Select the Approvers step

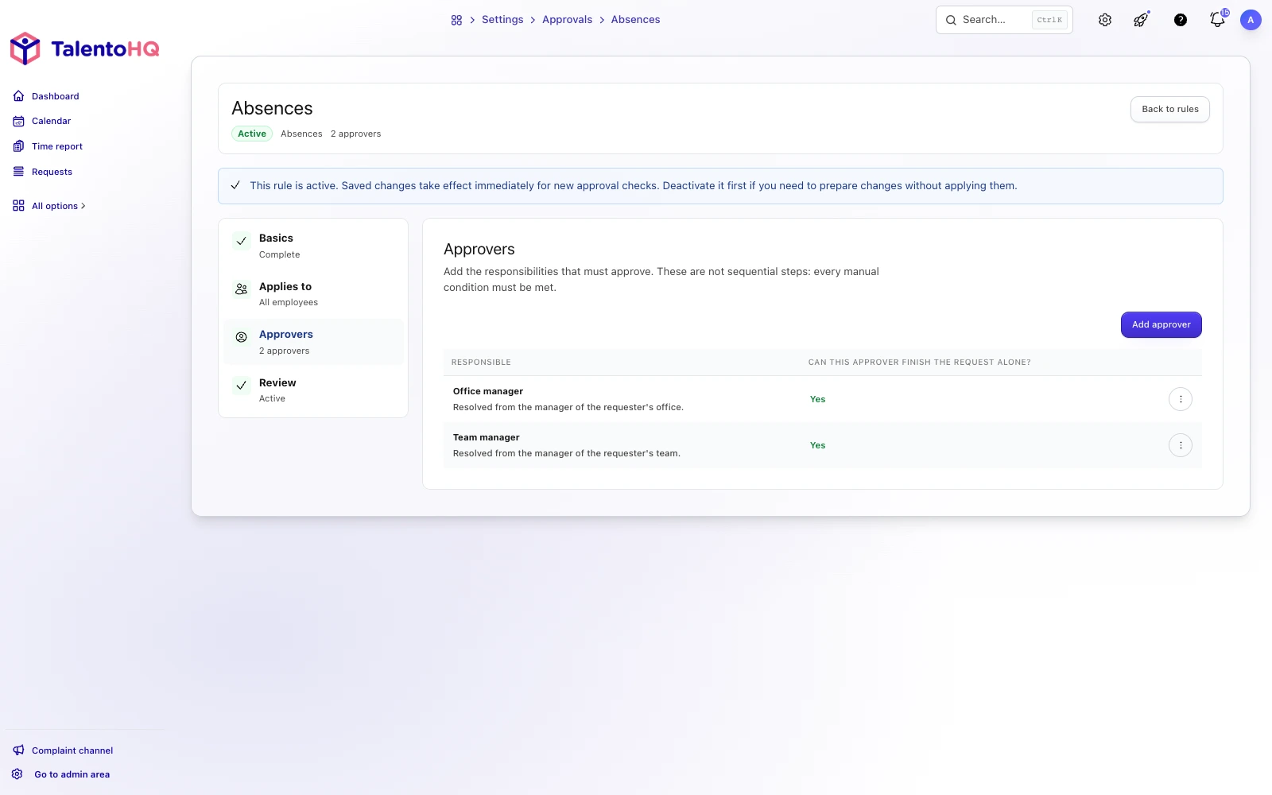coord(313,342)
